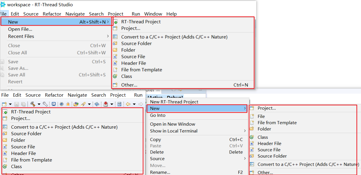The height and width of the screenshot is (175, 361).
Task: Choose File from Template in File menu's New submenu
Action: coord(142,70)
